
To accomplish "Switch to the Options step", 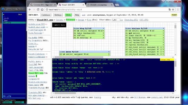I will coord(60,20).
